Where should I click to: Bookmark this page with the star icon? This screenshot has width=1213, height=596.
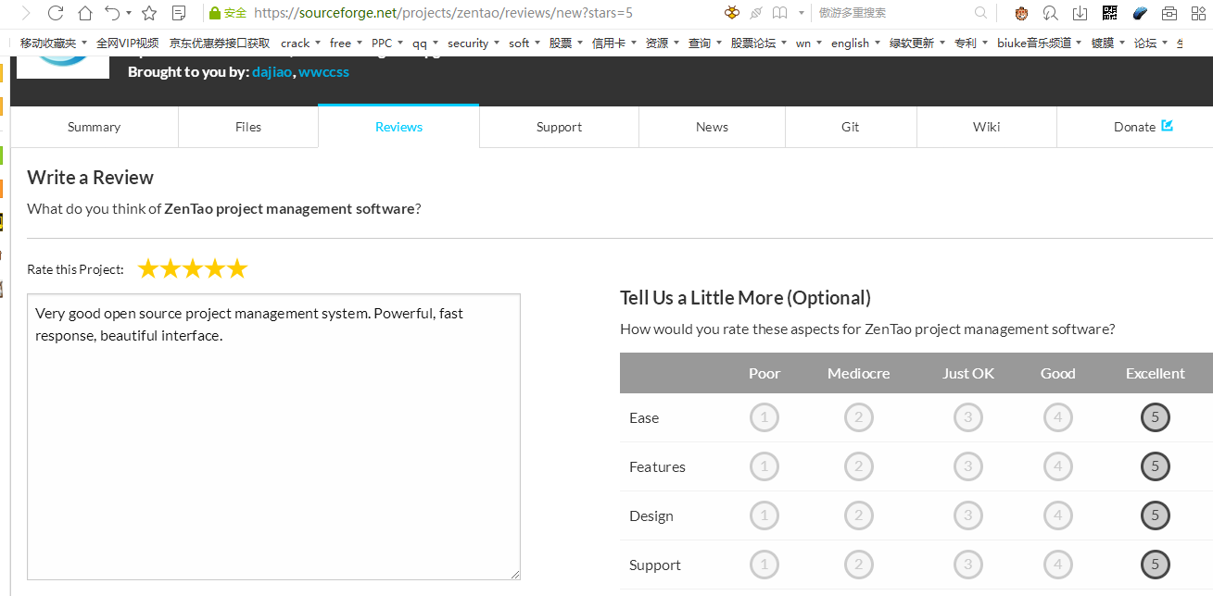click(x=149, y=13)
